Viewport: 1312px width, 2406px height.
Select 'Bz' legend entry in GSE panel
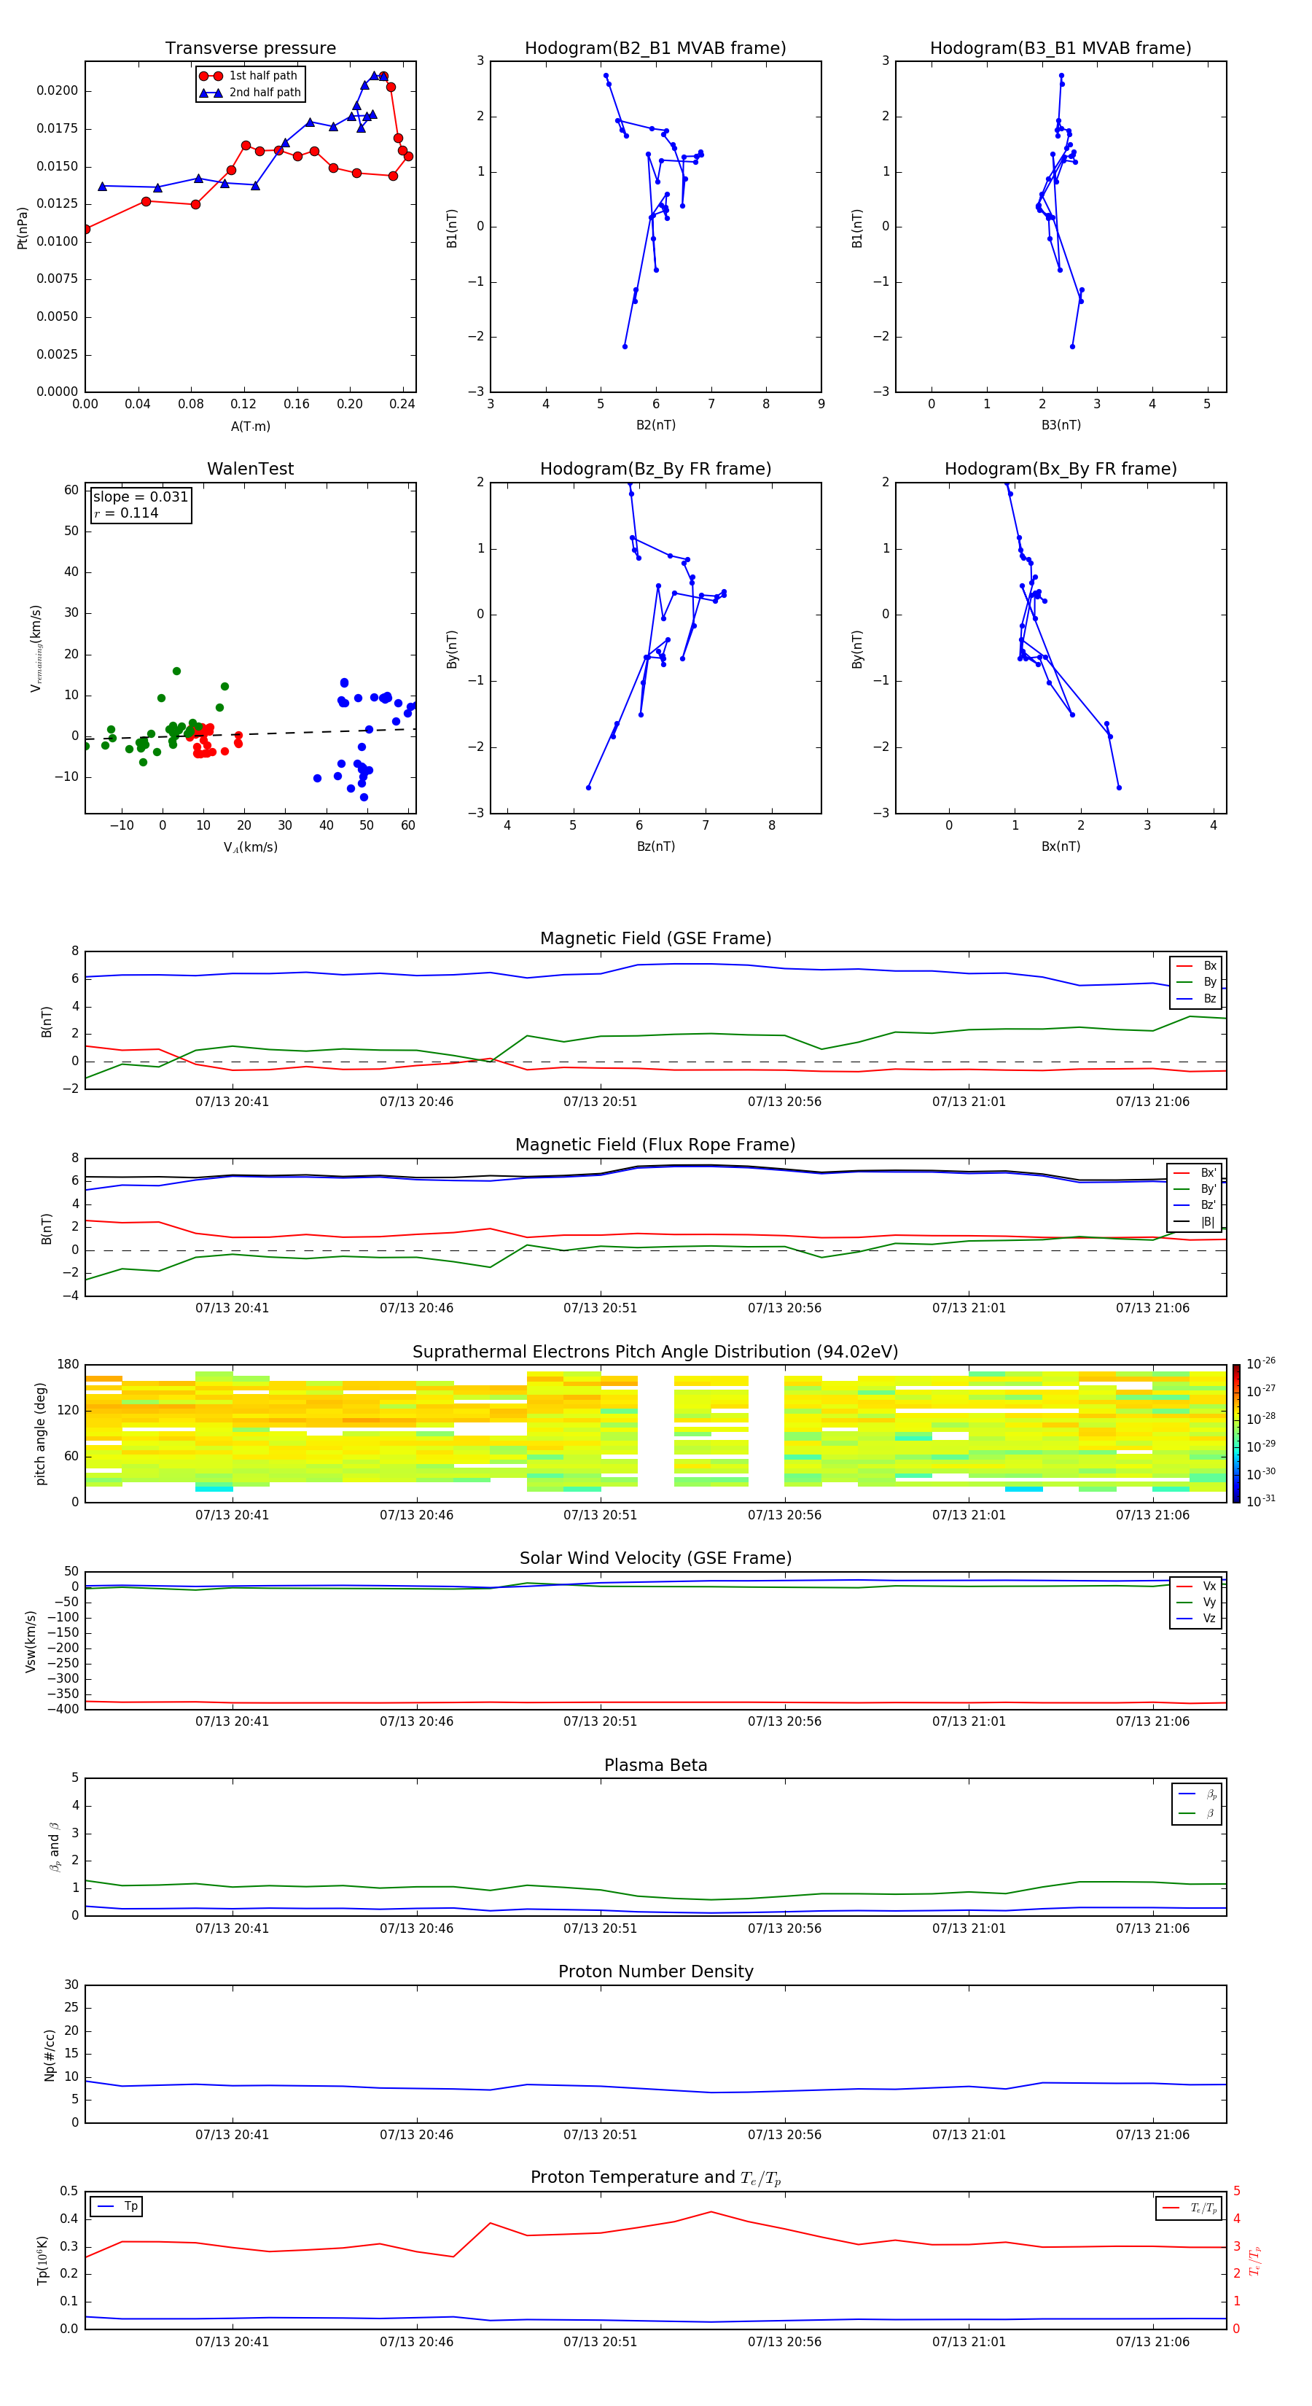[1196, 998]
